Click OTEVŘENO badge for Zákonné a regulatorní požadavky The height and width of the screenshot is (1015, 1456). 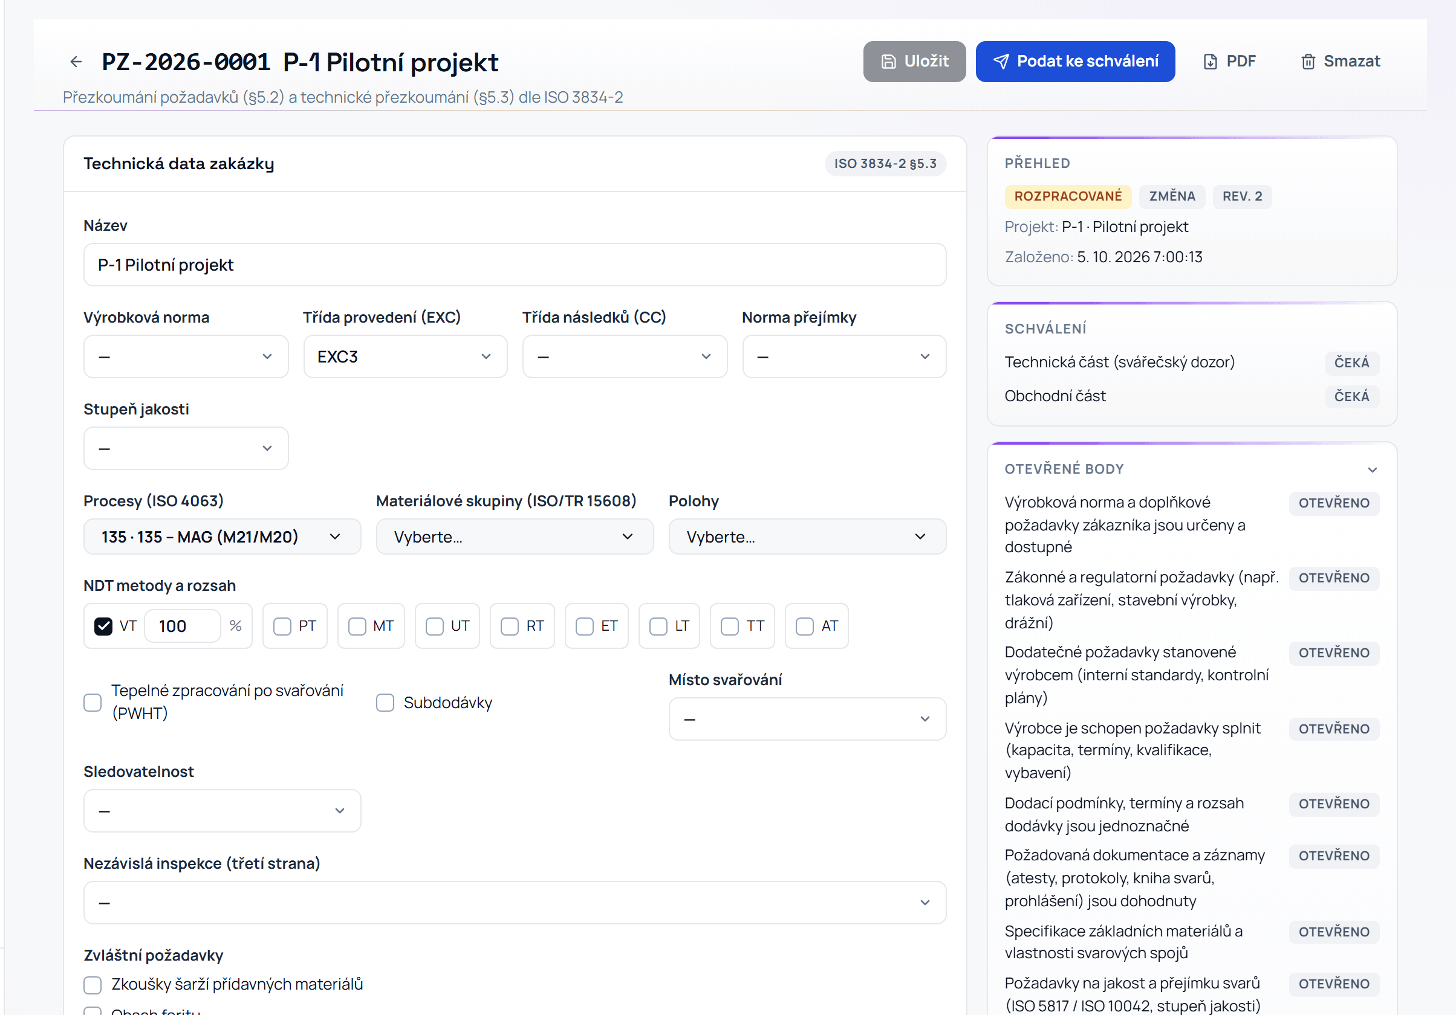[x=1334, y=578]
